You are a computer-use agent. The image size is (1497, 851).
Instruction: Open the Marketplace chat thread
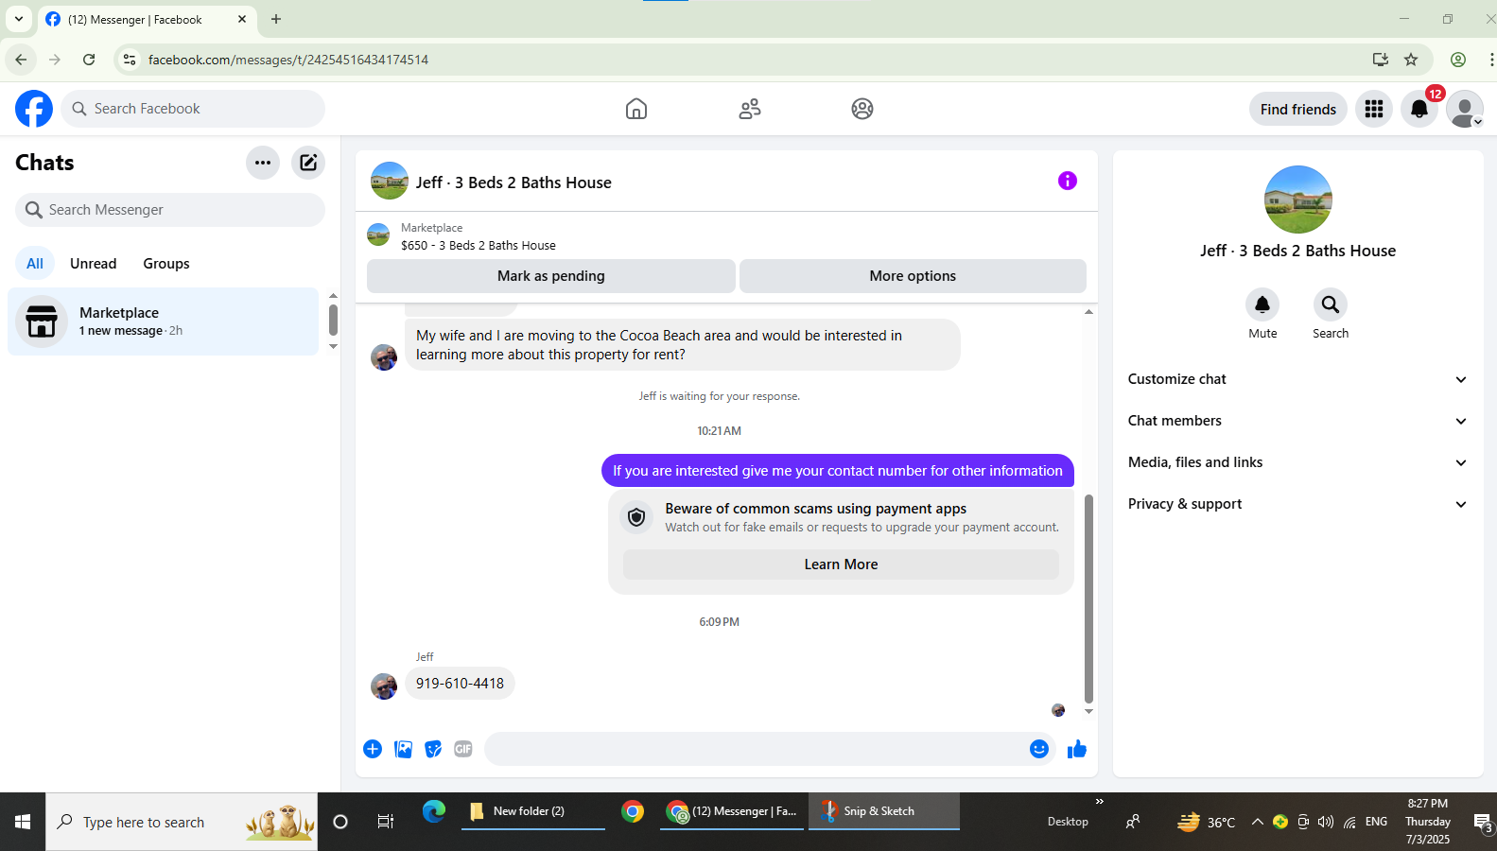coord(164,321)
